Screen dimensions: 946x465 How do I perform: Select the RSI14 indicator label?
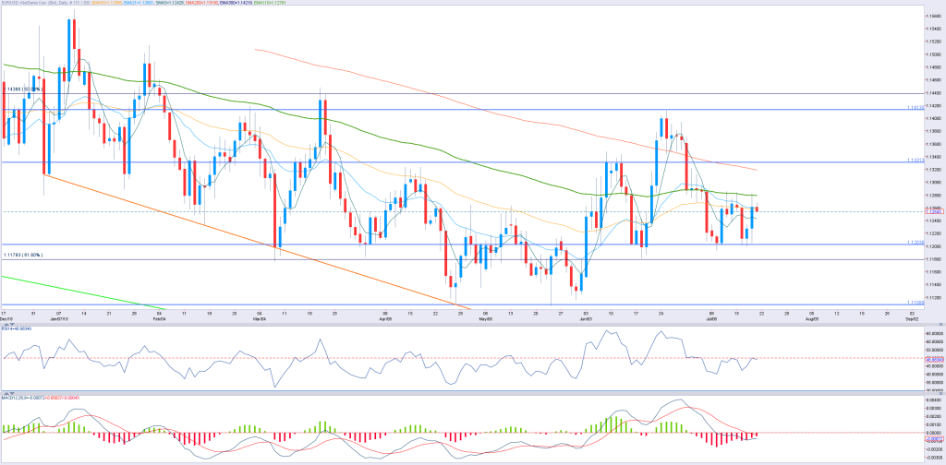coord(17,328)
